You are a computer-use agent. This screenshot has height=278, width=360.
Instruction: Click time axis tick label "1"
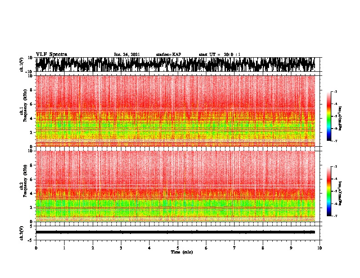64,248
